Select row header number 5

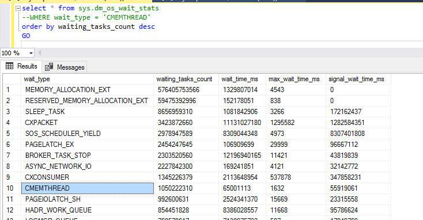coord(12,134)
